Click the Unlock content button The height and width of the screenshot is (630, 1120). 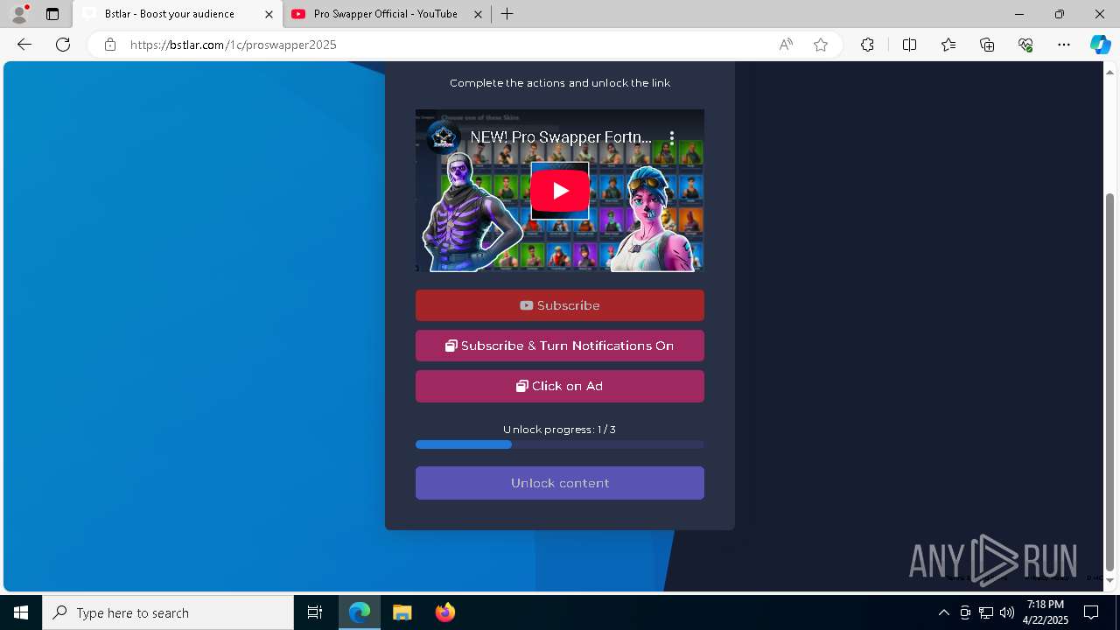click(560, 483)
